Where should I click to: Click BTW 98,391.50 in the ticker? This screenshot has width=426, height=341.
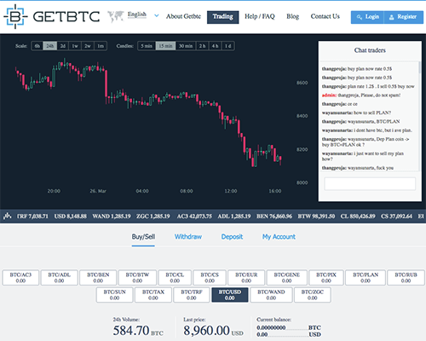[x=316, y=217]
